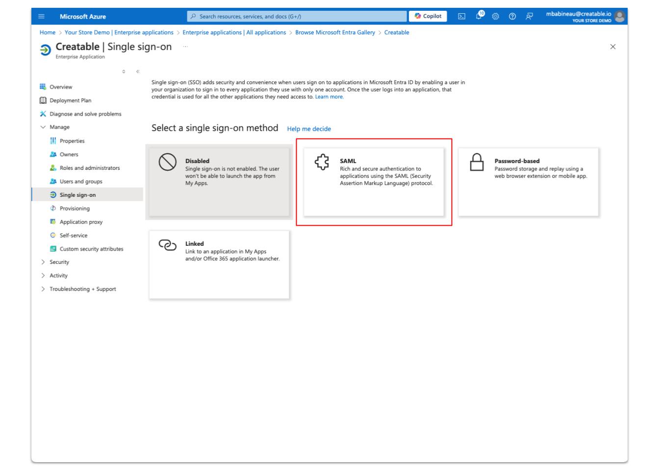This screenshot has height=470, width=659.
Task: Click the Help me decide link
Action: pos(309,129)
